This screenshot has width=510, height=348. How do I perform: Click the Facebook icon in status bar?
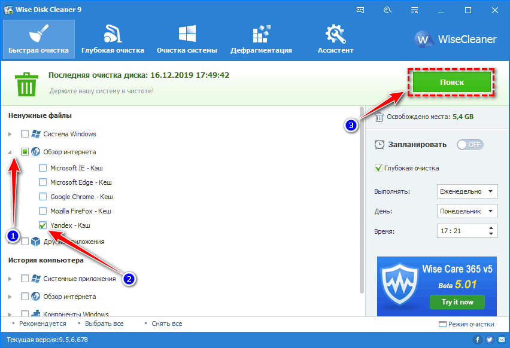pyautogui.click(x=478, y=340)
